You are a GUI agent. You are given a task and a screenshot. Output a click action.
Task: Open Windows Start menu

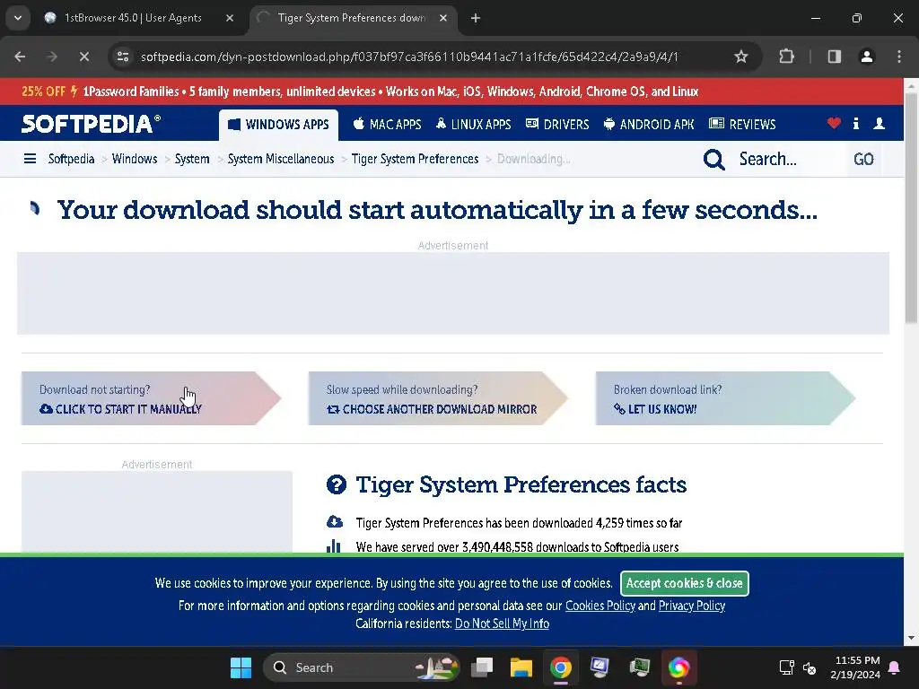tap(241, 667)
